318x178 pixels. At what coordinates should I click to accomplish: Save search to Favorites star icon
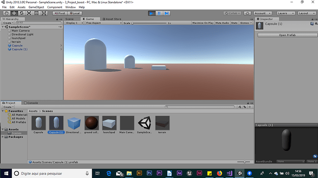[250, 107]
